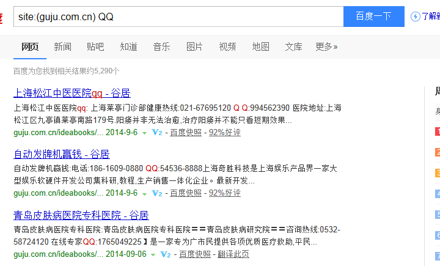This screenshot has width=440, height=266.
Task: Open the lightning bolt 了解 icon link
Action: click(425, 17)
